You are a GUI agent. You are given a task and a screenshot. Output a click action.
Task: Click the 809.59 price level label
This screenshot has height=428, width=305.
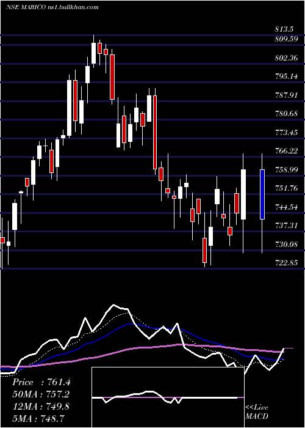click(x=286, y=39)
